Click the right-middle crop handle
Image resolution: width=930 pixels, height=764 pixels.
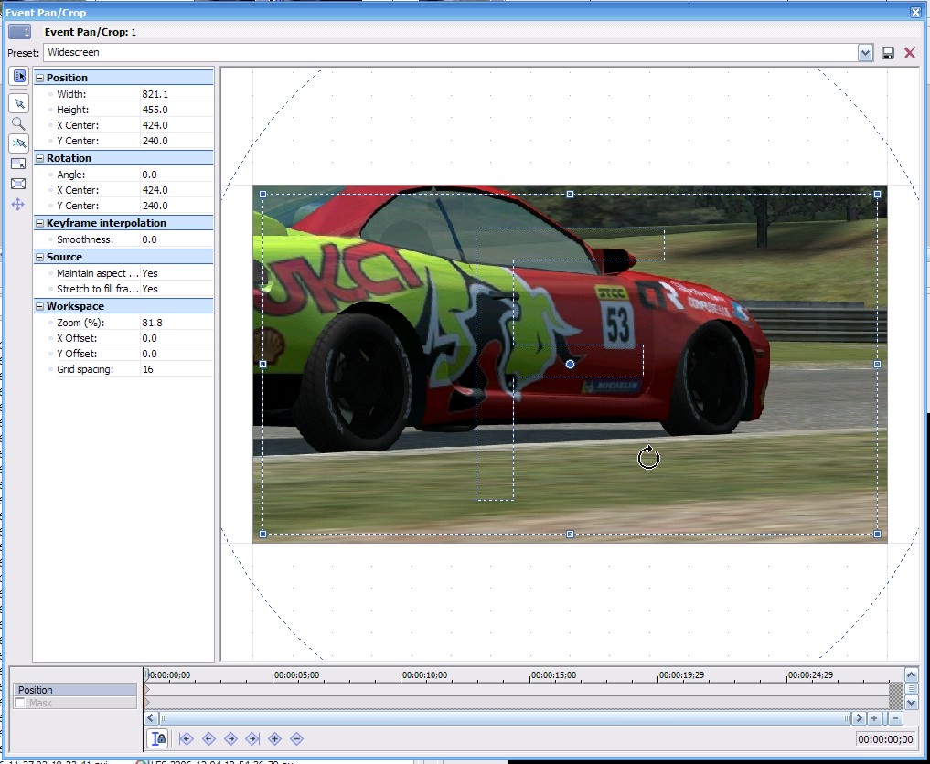click(877, 365)
